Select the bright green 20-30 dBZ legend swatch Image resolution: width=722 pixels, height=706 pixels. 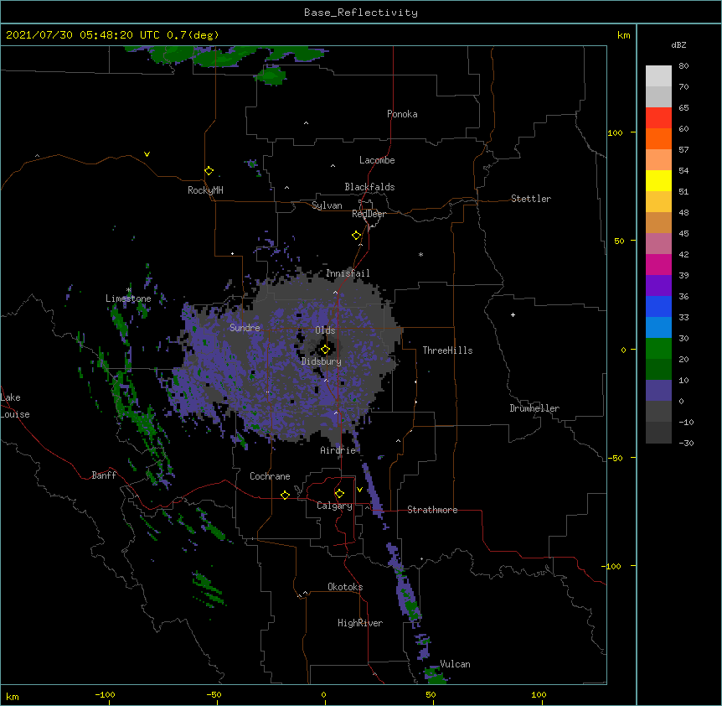658,349
